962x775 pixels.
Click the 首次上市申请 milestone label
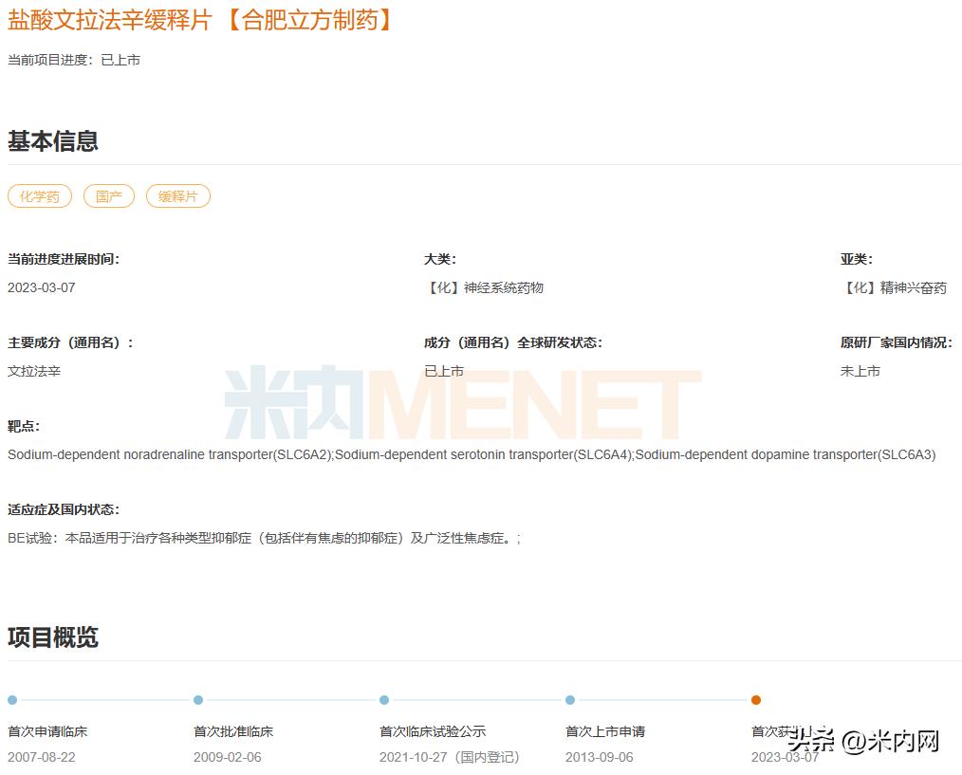click(x=605, y=731)
